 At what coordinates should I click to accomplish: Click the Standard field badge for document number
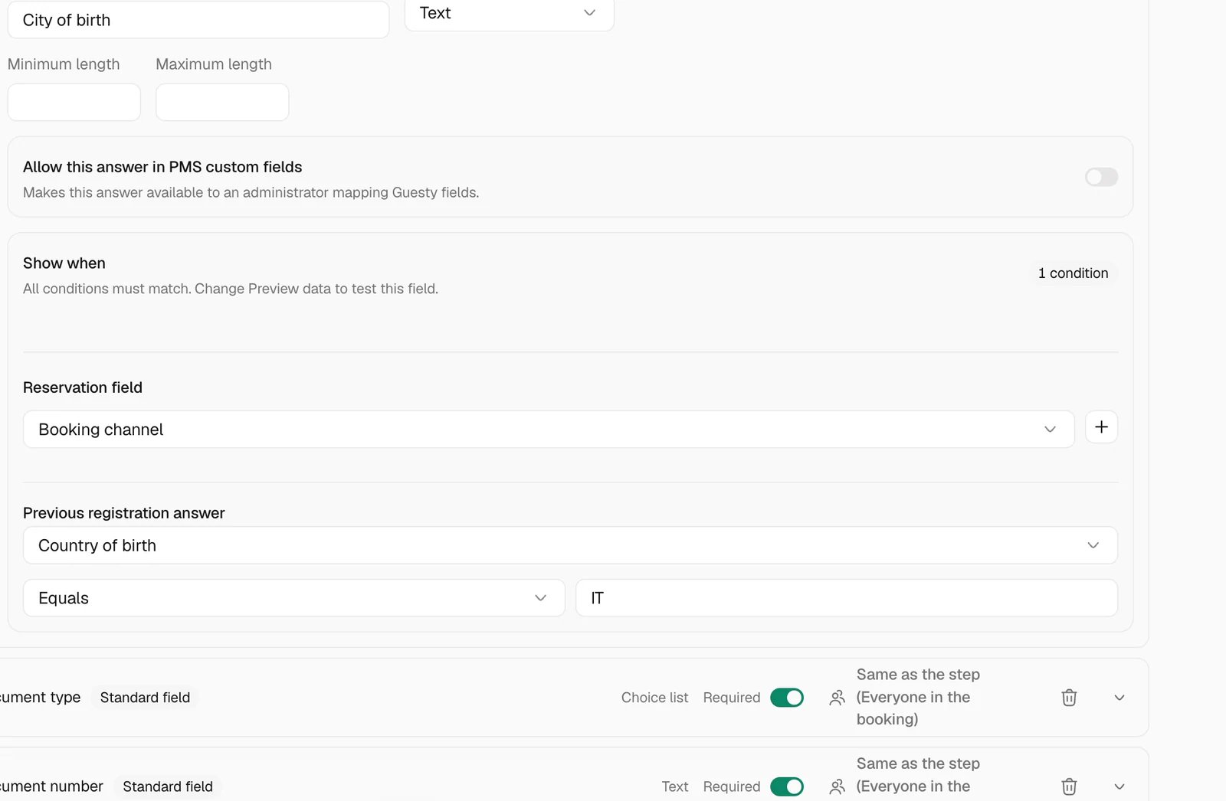coord(168,786)
